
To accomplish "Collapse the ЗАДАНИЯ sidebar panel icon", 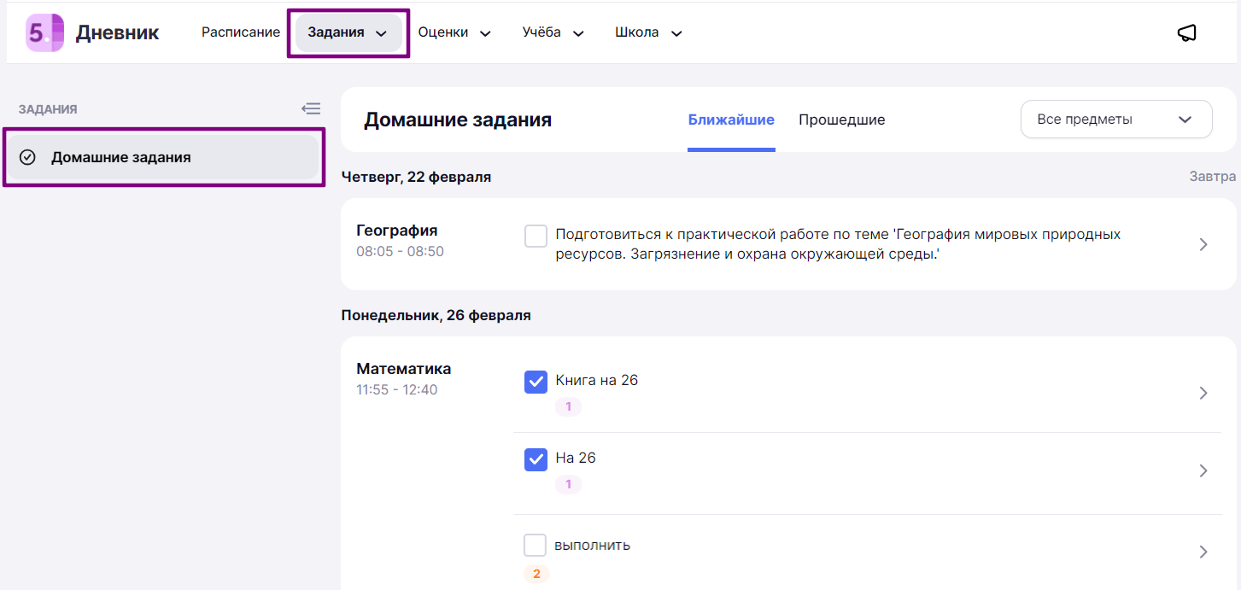I will [x=311, y=109].
